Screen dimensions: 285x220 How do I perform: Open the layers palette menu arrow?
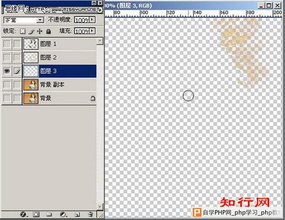100,10
